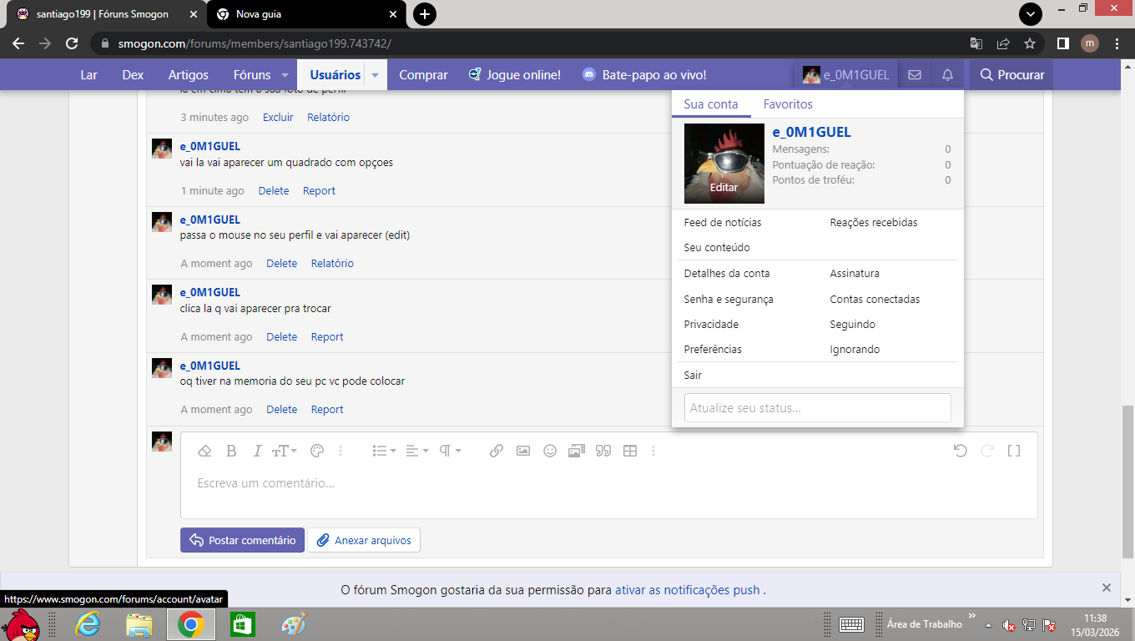The width and height of the screenshot is (1135, 641).
Task: Click the eraser remove-formatting icon
Action: coord(204,451)
